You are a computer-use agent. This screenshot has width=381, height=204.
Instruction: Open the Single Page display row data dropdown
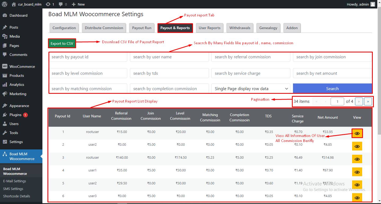pyautogui.click(x=251, y=88)
